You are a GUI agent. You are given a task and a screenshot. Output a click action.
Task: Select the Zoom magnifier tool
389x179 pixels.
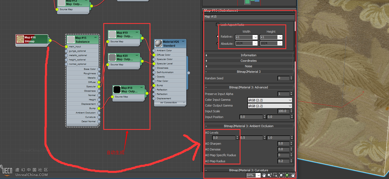(269, 175)
